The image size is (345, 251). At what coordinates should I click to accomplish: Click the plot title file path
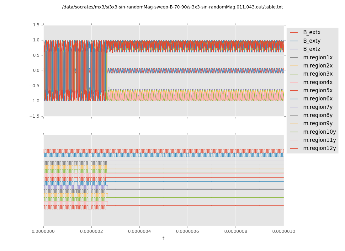click(x=172, y=7)
